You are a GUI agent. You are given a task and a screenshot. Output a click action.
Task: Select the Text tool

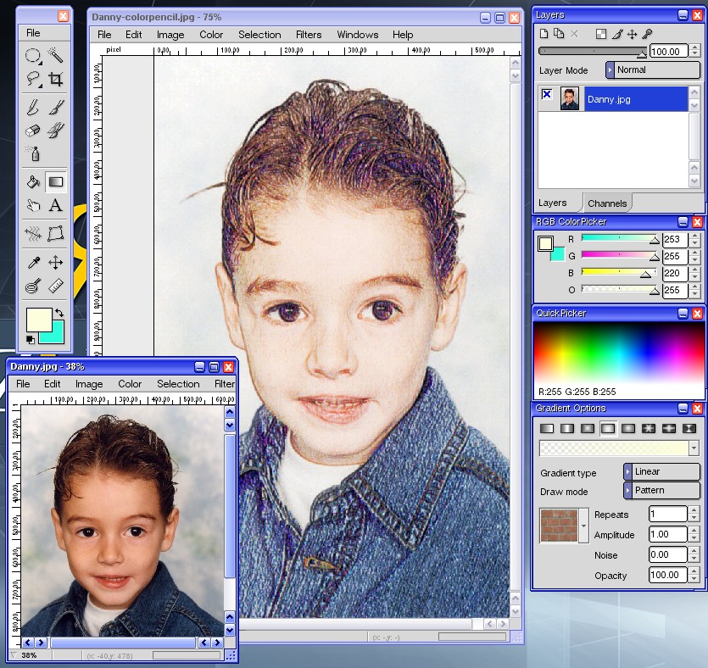[x=56, y=205]
